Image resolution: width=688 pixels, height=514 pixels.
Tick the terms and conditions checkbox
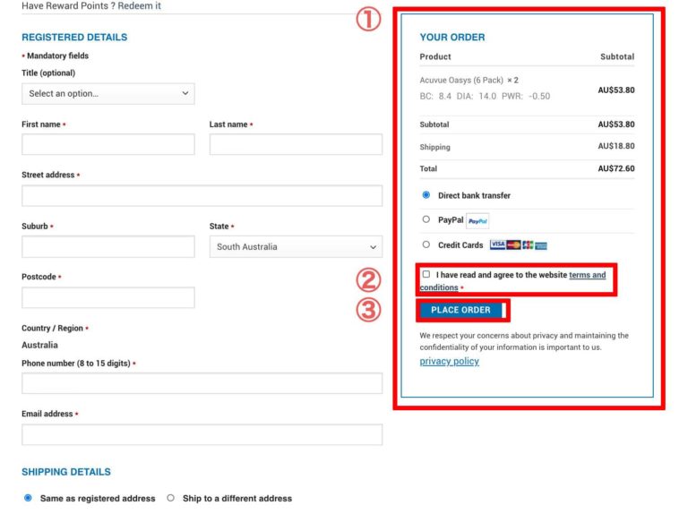426,274
